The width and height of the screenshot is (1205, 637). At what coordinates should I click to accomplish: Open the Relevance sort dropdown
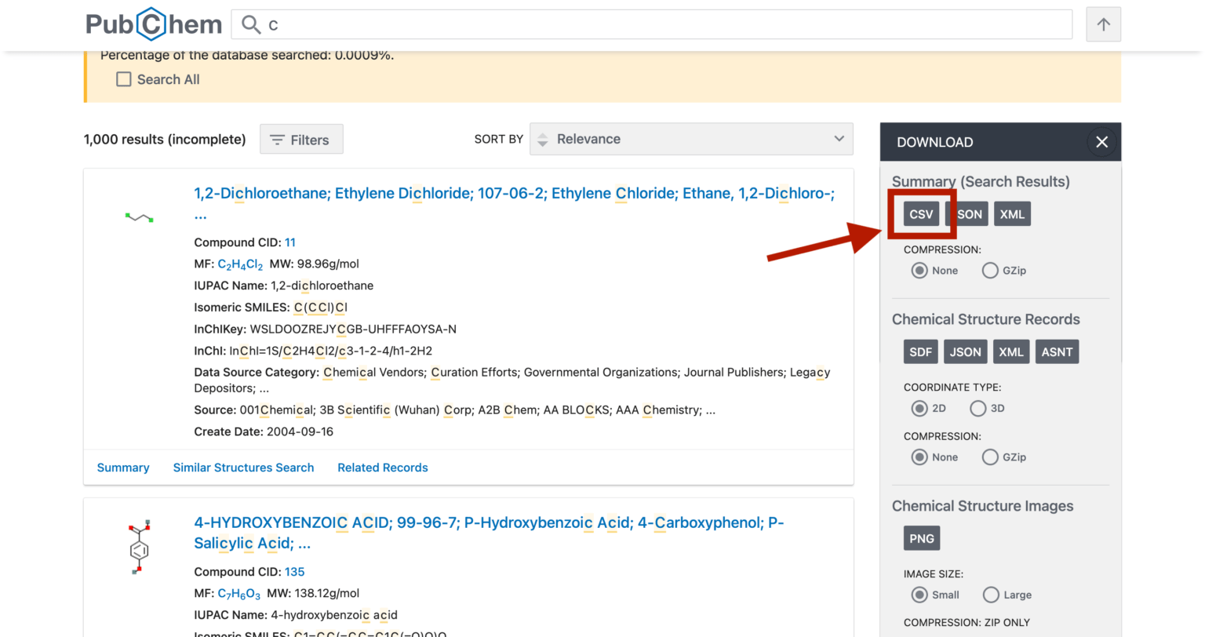click(x=691, y=139)
